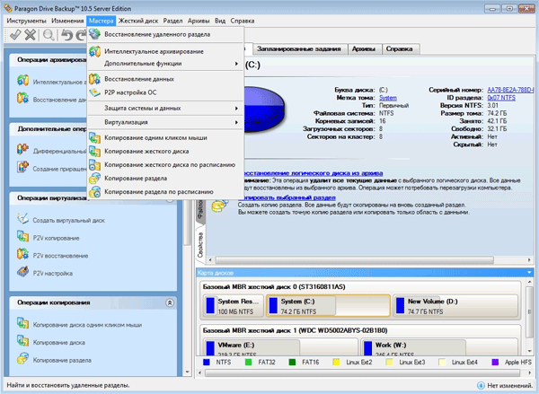Click the magnifier view toolbar icon
This screenshot has height=394, width=539.
(x=49, y=35)
